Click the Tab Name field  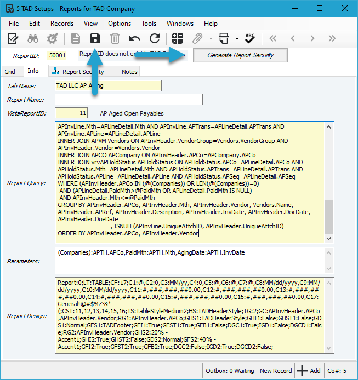108,85
